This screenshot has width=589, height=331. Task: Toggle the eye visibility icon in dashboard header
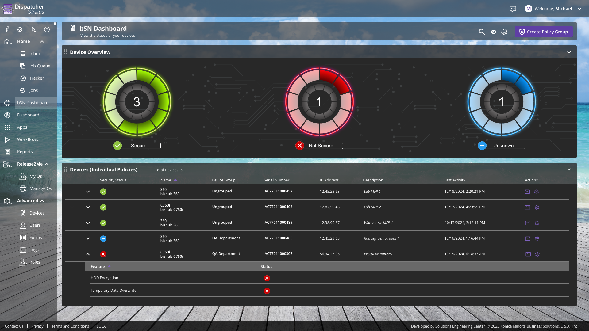493,32
